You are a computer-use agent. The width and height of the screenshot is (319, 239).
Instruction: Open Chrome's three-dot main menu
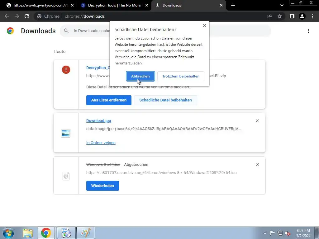[312, 16]
